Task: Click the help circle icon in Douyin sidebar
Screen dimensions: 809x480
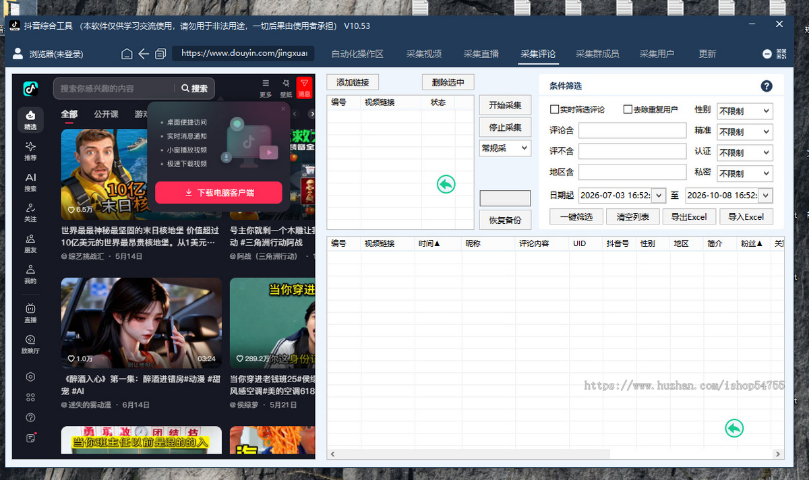Action: 30,418
